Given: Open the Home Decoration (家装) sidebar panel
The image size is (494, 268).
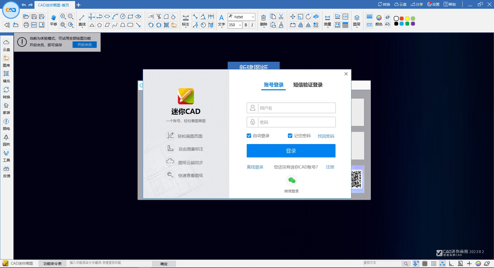Looking at the screenshot, I should (x=6, y=108).
